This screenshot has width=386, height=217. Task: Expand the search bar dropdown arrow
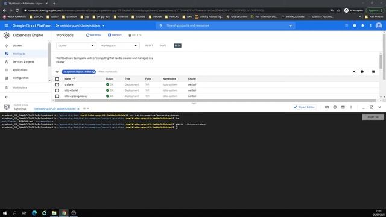click(x=291, y=25)
